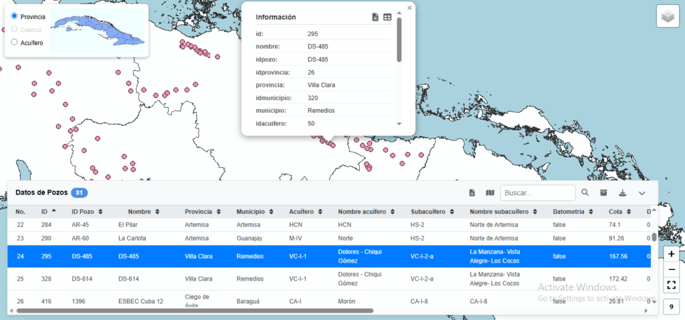Sort table by Cota column
This screenshot has height=320, width=685.
(x=619, y=212)
